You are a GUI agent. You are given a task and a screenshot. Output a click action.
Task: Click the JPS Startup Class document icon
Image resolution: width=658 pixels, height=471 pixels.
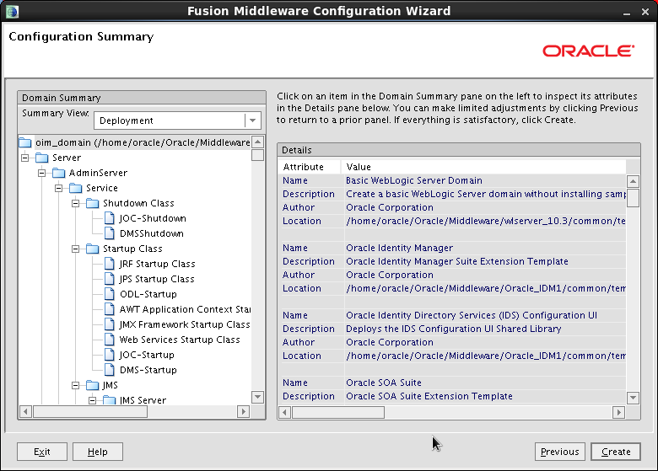pyautogui.click(x=109, y=279)
